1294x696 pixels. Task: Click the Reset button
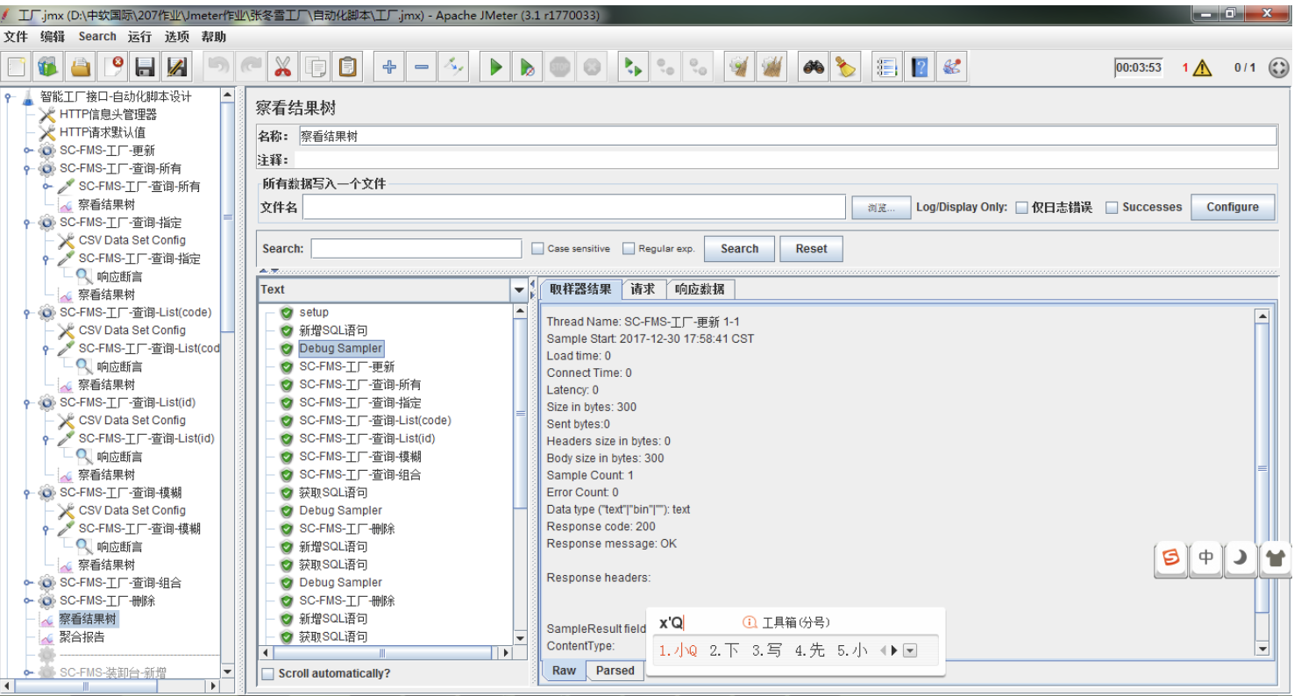[811, 249]
